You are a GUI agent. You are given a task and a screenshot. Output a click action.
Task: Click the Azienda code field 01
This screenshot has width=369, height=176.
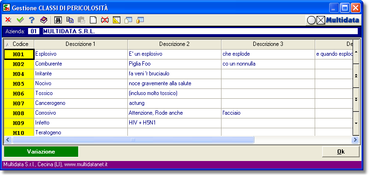pyautogui.click(x=33, y=31)
